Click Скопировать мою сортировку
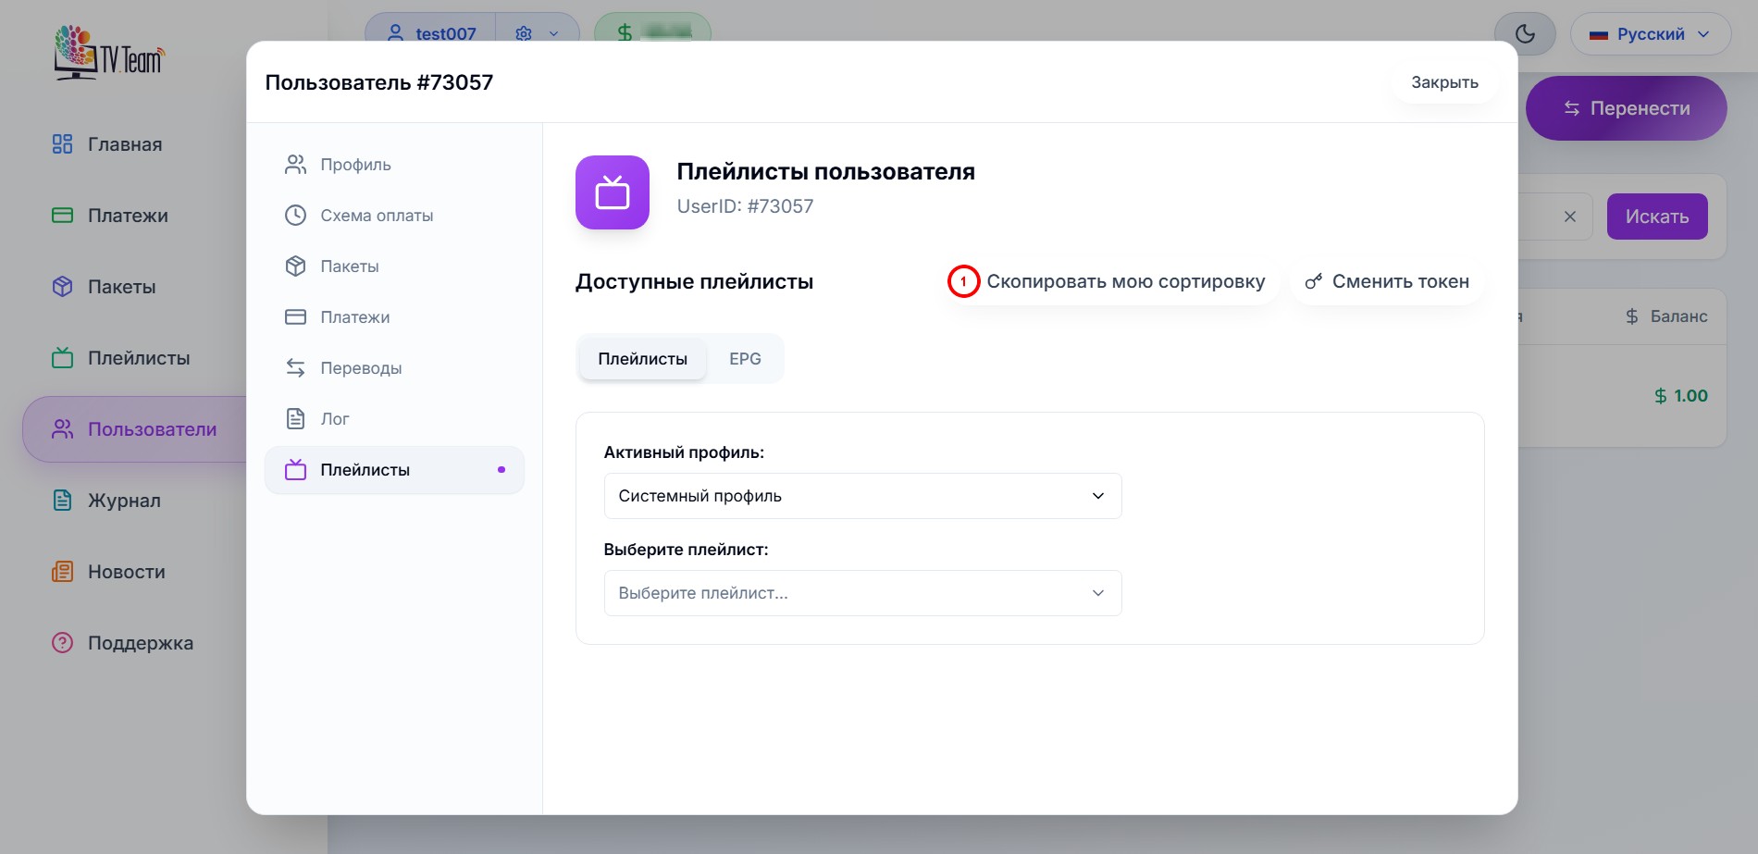This screenshot has height=854, width=1758. tap(1125, 281)
